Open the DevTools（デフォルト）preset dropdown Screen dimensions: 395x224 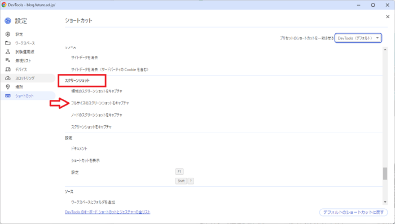358,38
